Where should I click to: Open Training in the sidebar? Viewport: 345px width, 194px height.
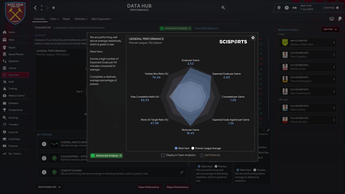[x=15, y=89]
